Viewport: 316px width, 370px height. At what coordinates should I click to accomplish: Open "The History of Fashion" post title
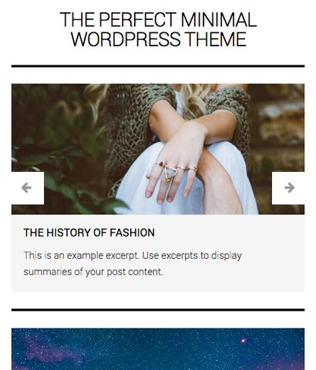click(89, 233)
